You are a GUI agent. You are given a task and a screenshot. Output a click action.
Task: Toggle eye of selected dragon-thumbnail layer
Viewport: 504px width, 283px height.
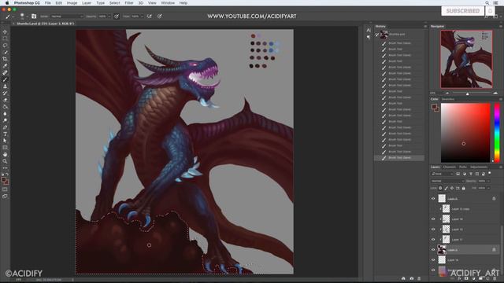433,250
